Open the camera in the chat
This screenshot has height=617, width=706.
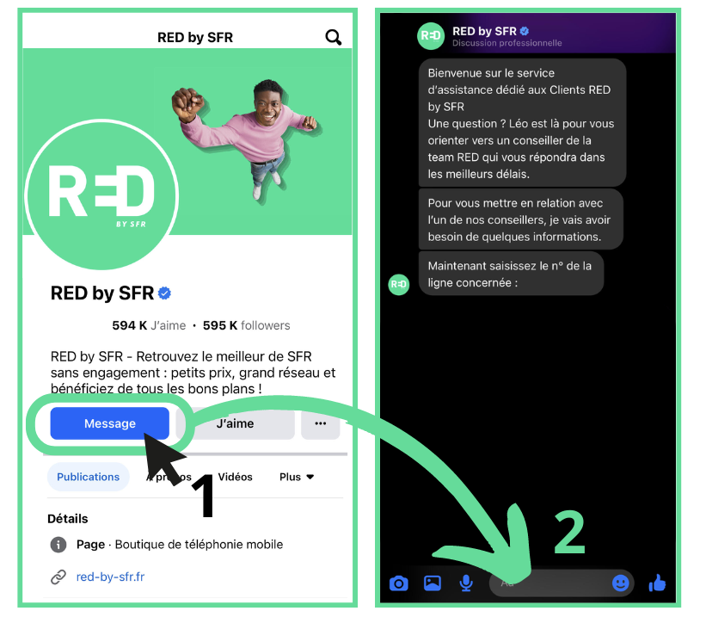coord(398,583)
